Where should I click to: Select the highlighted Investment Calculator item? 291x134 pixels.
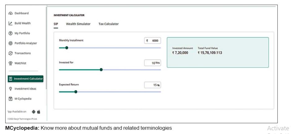(25, 79)
